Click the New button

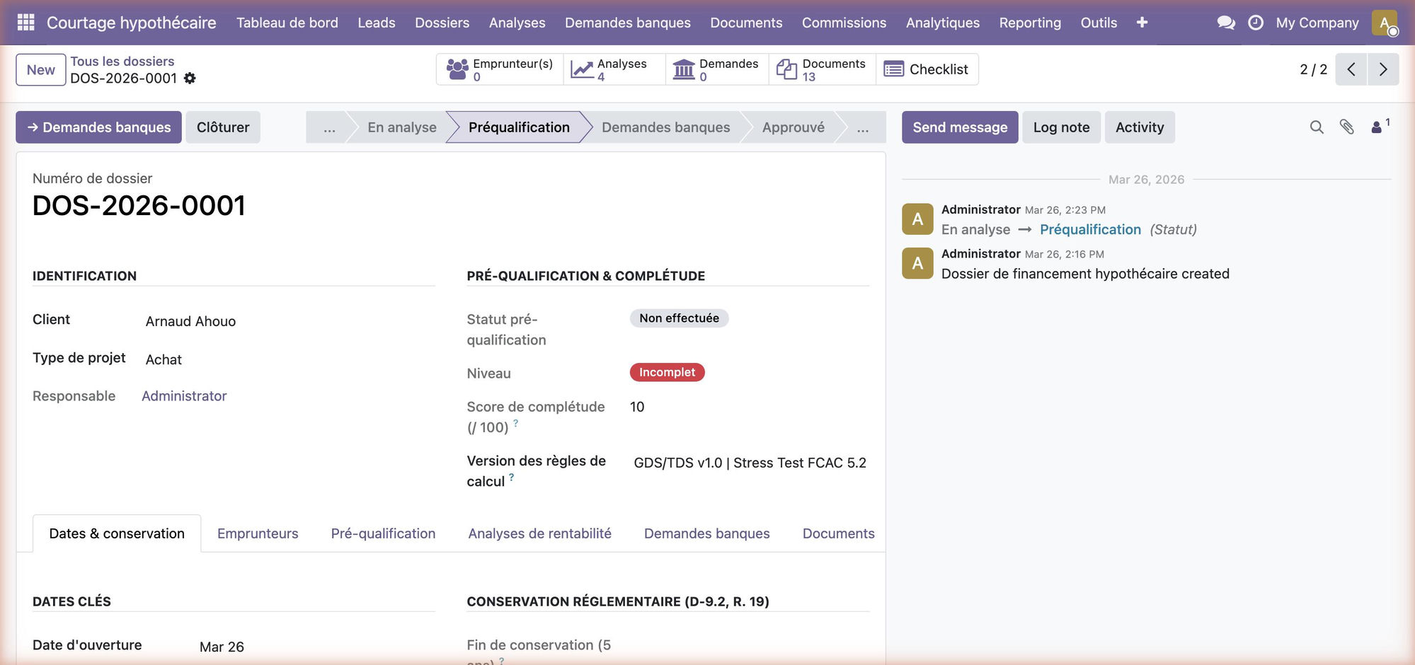coord(41,70)
